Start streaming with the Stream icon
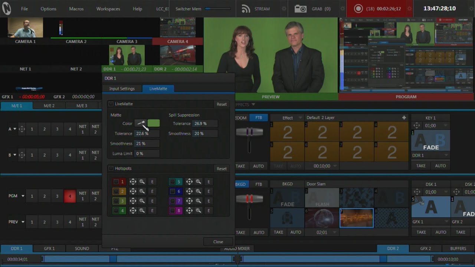Image resolution: width=475 pixels, height=267 pixels. (x=246, y=9)
